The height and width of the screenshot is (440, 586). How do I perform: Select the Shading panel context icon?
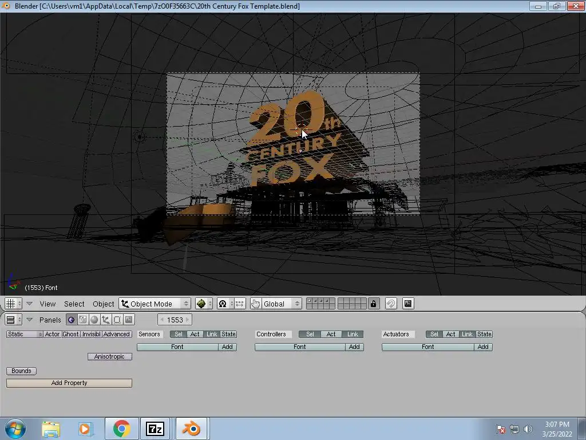coord(94,320)
